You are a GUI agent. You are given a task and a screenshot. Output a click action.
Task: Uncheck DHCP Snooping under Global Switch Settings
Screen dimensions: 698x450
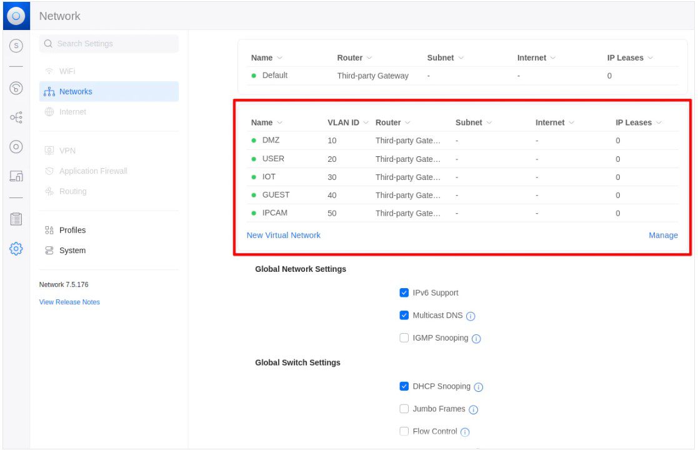pos(404,386)
